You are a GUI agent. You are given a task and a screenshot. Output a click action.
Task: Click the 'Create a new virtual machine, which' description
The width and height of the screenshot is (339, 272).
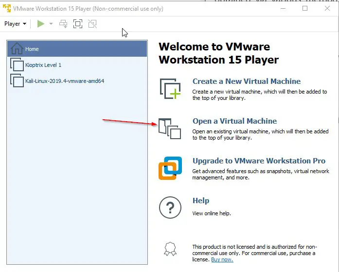(x=259, y=95)
